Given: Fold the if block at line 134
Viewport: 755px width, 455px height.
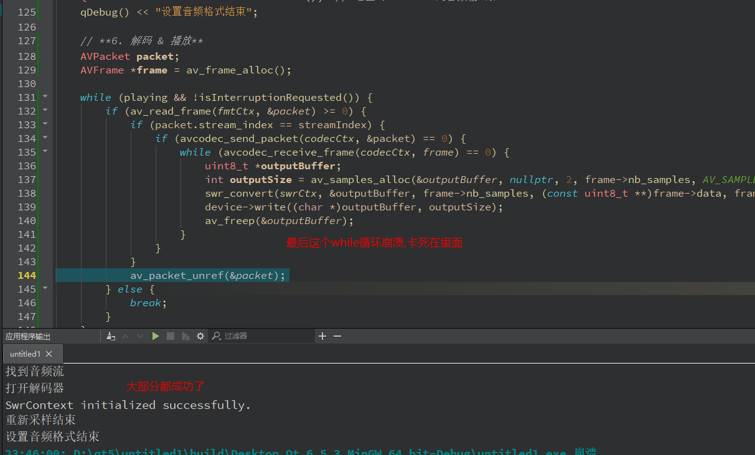Looking at the screenshot, I should tap(45, 138).
